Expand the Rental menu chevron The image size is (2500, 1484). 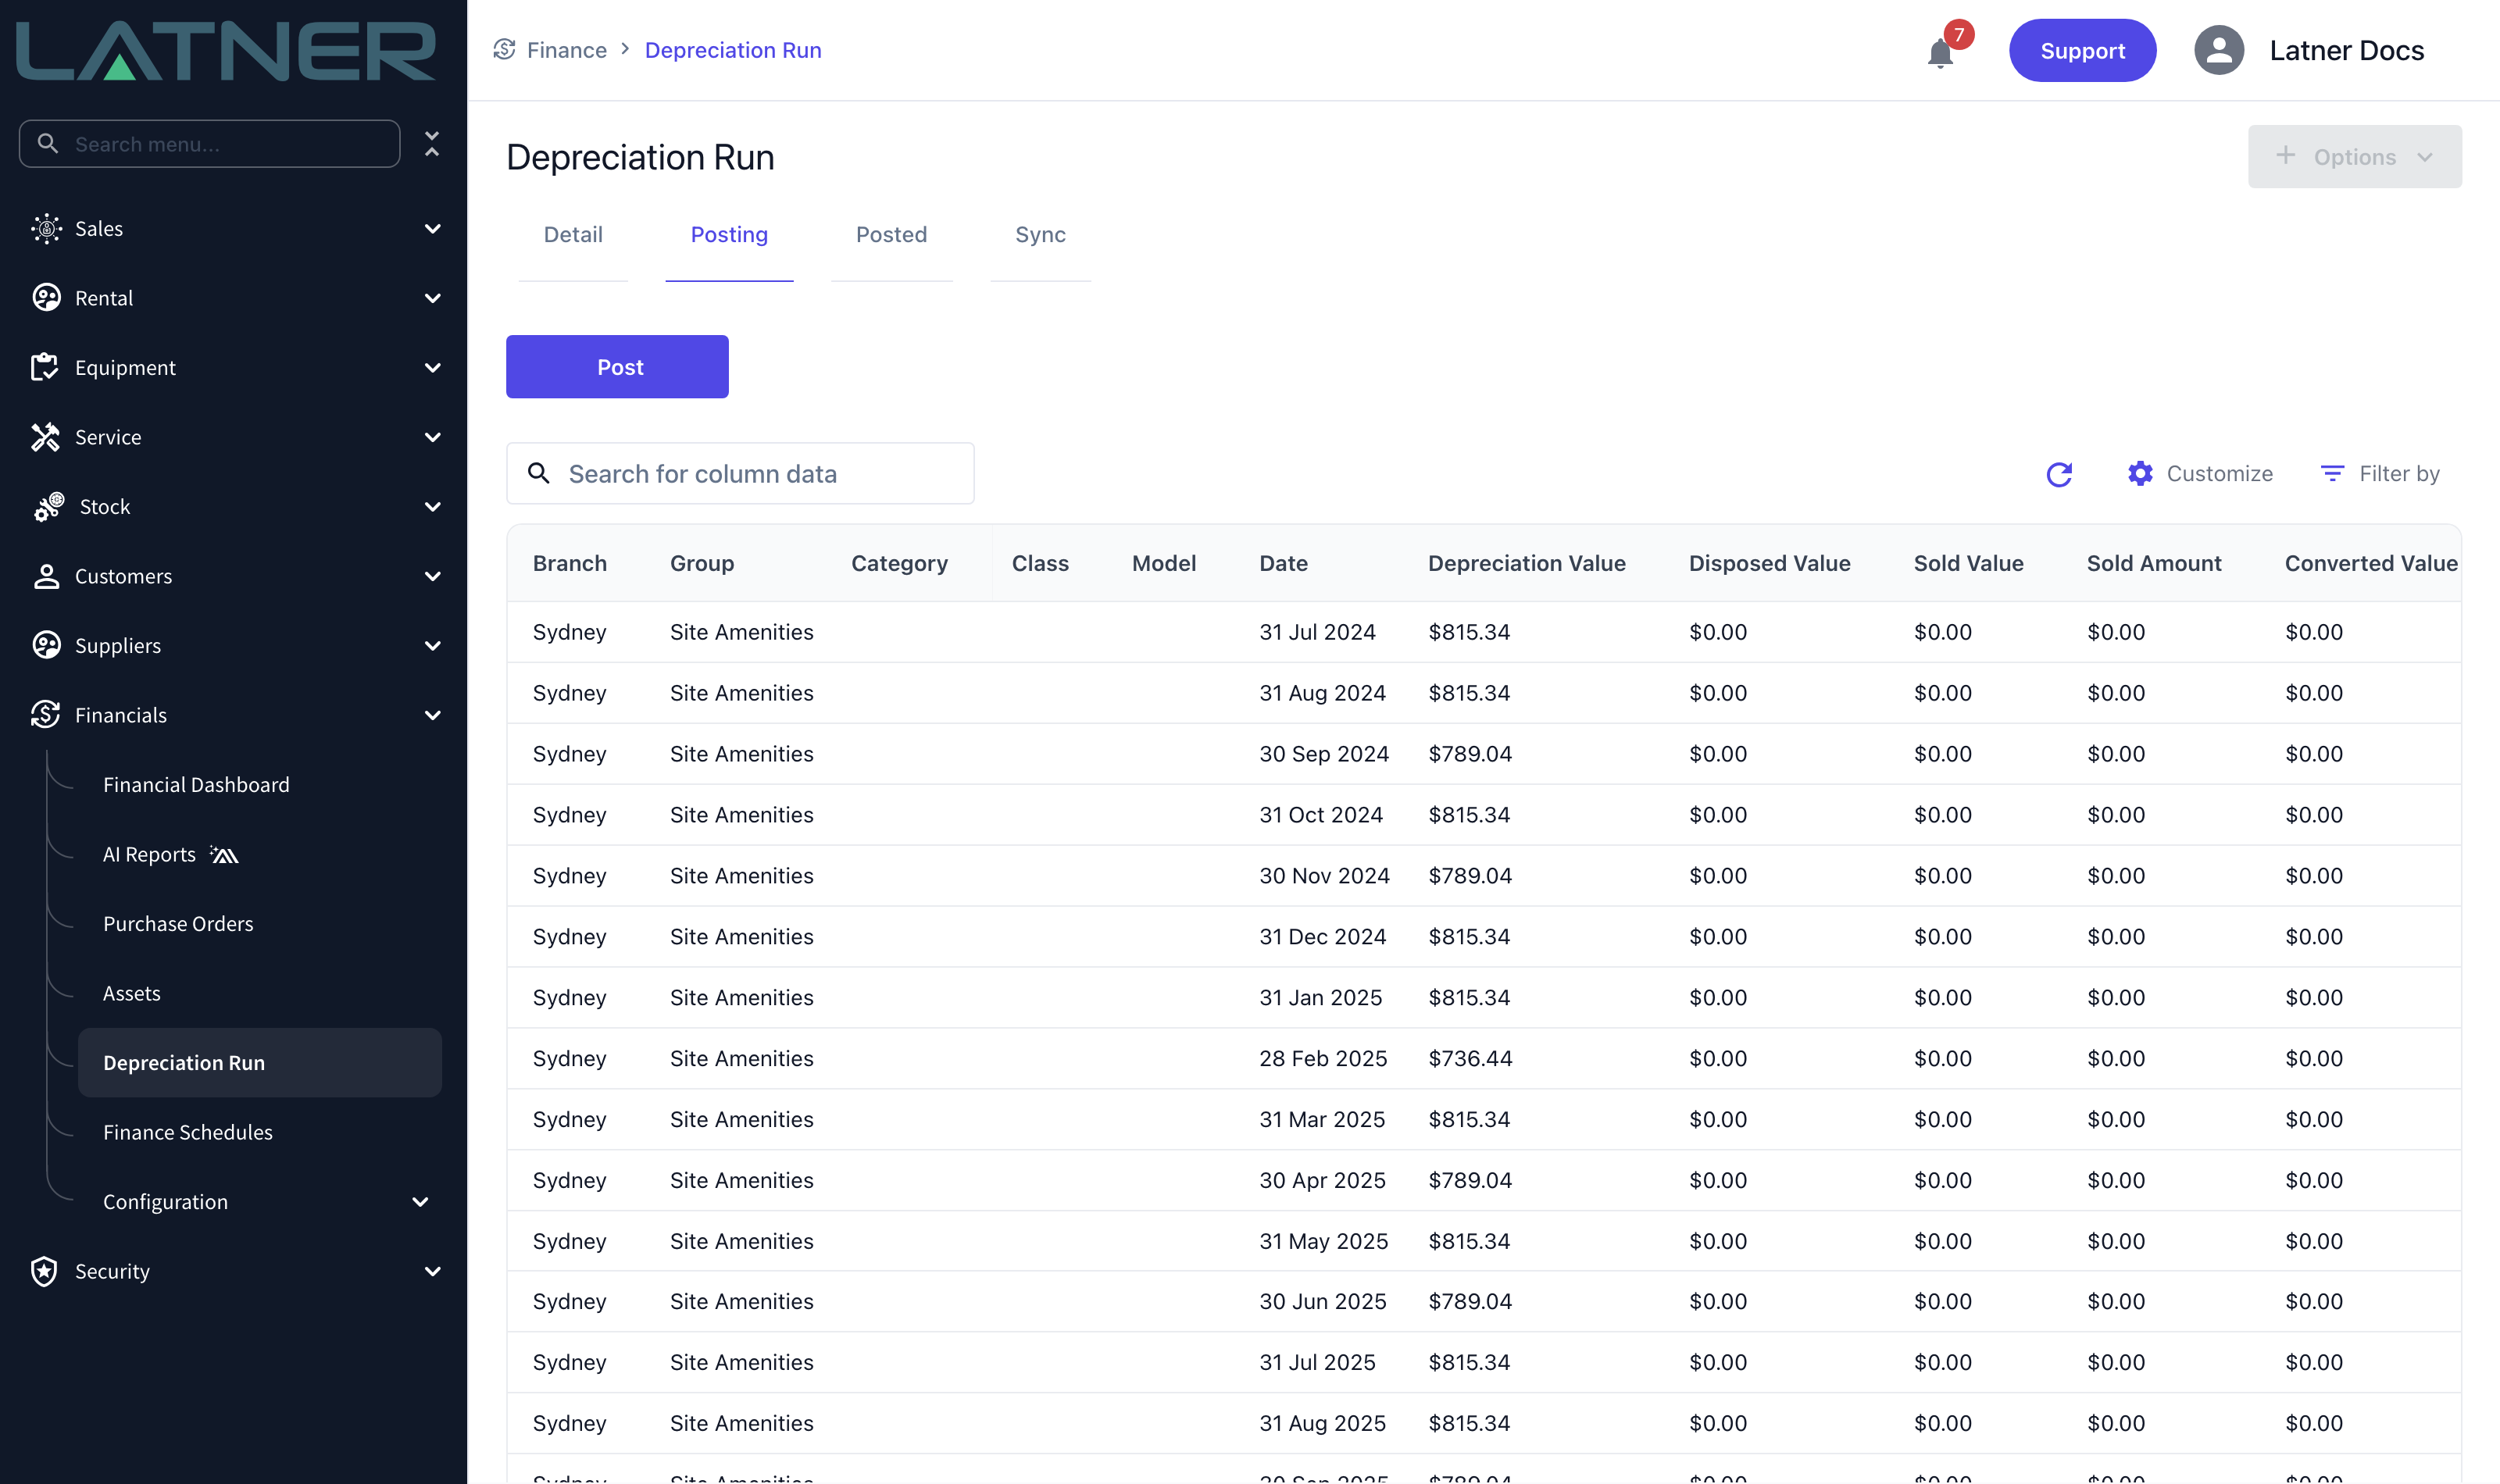[433, 298]
